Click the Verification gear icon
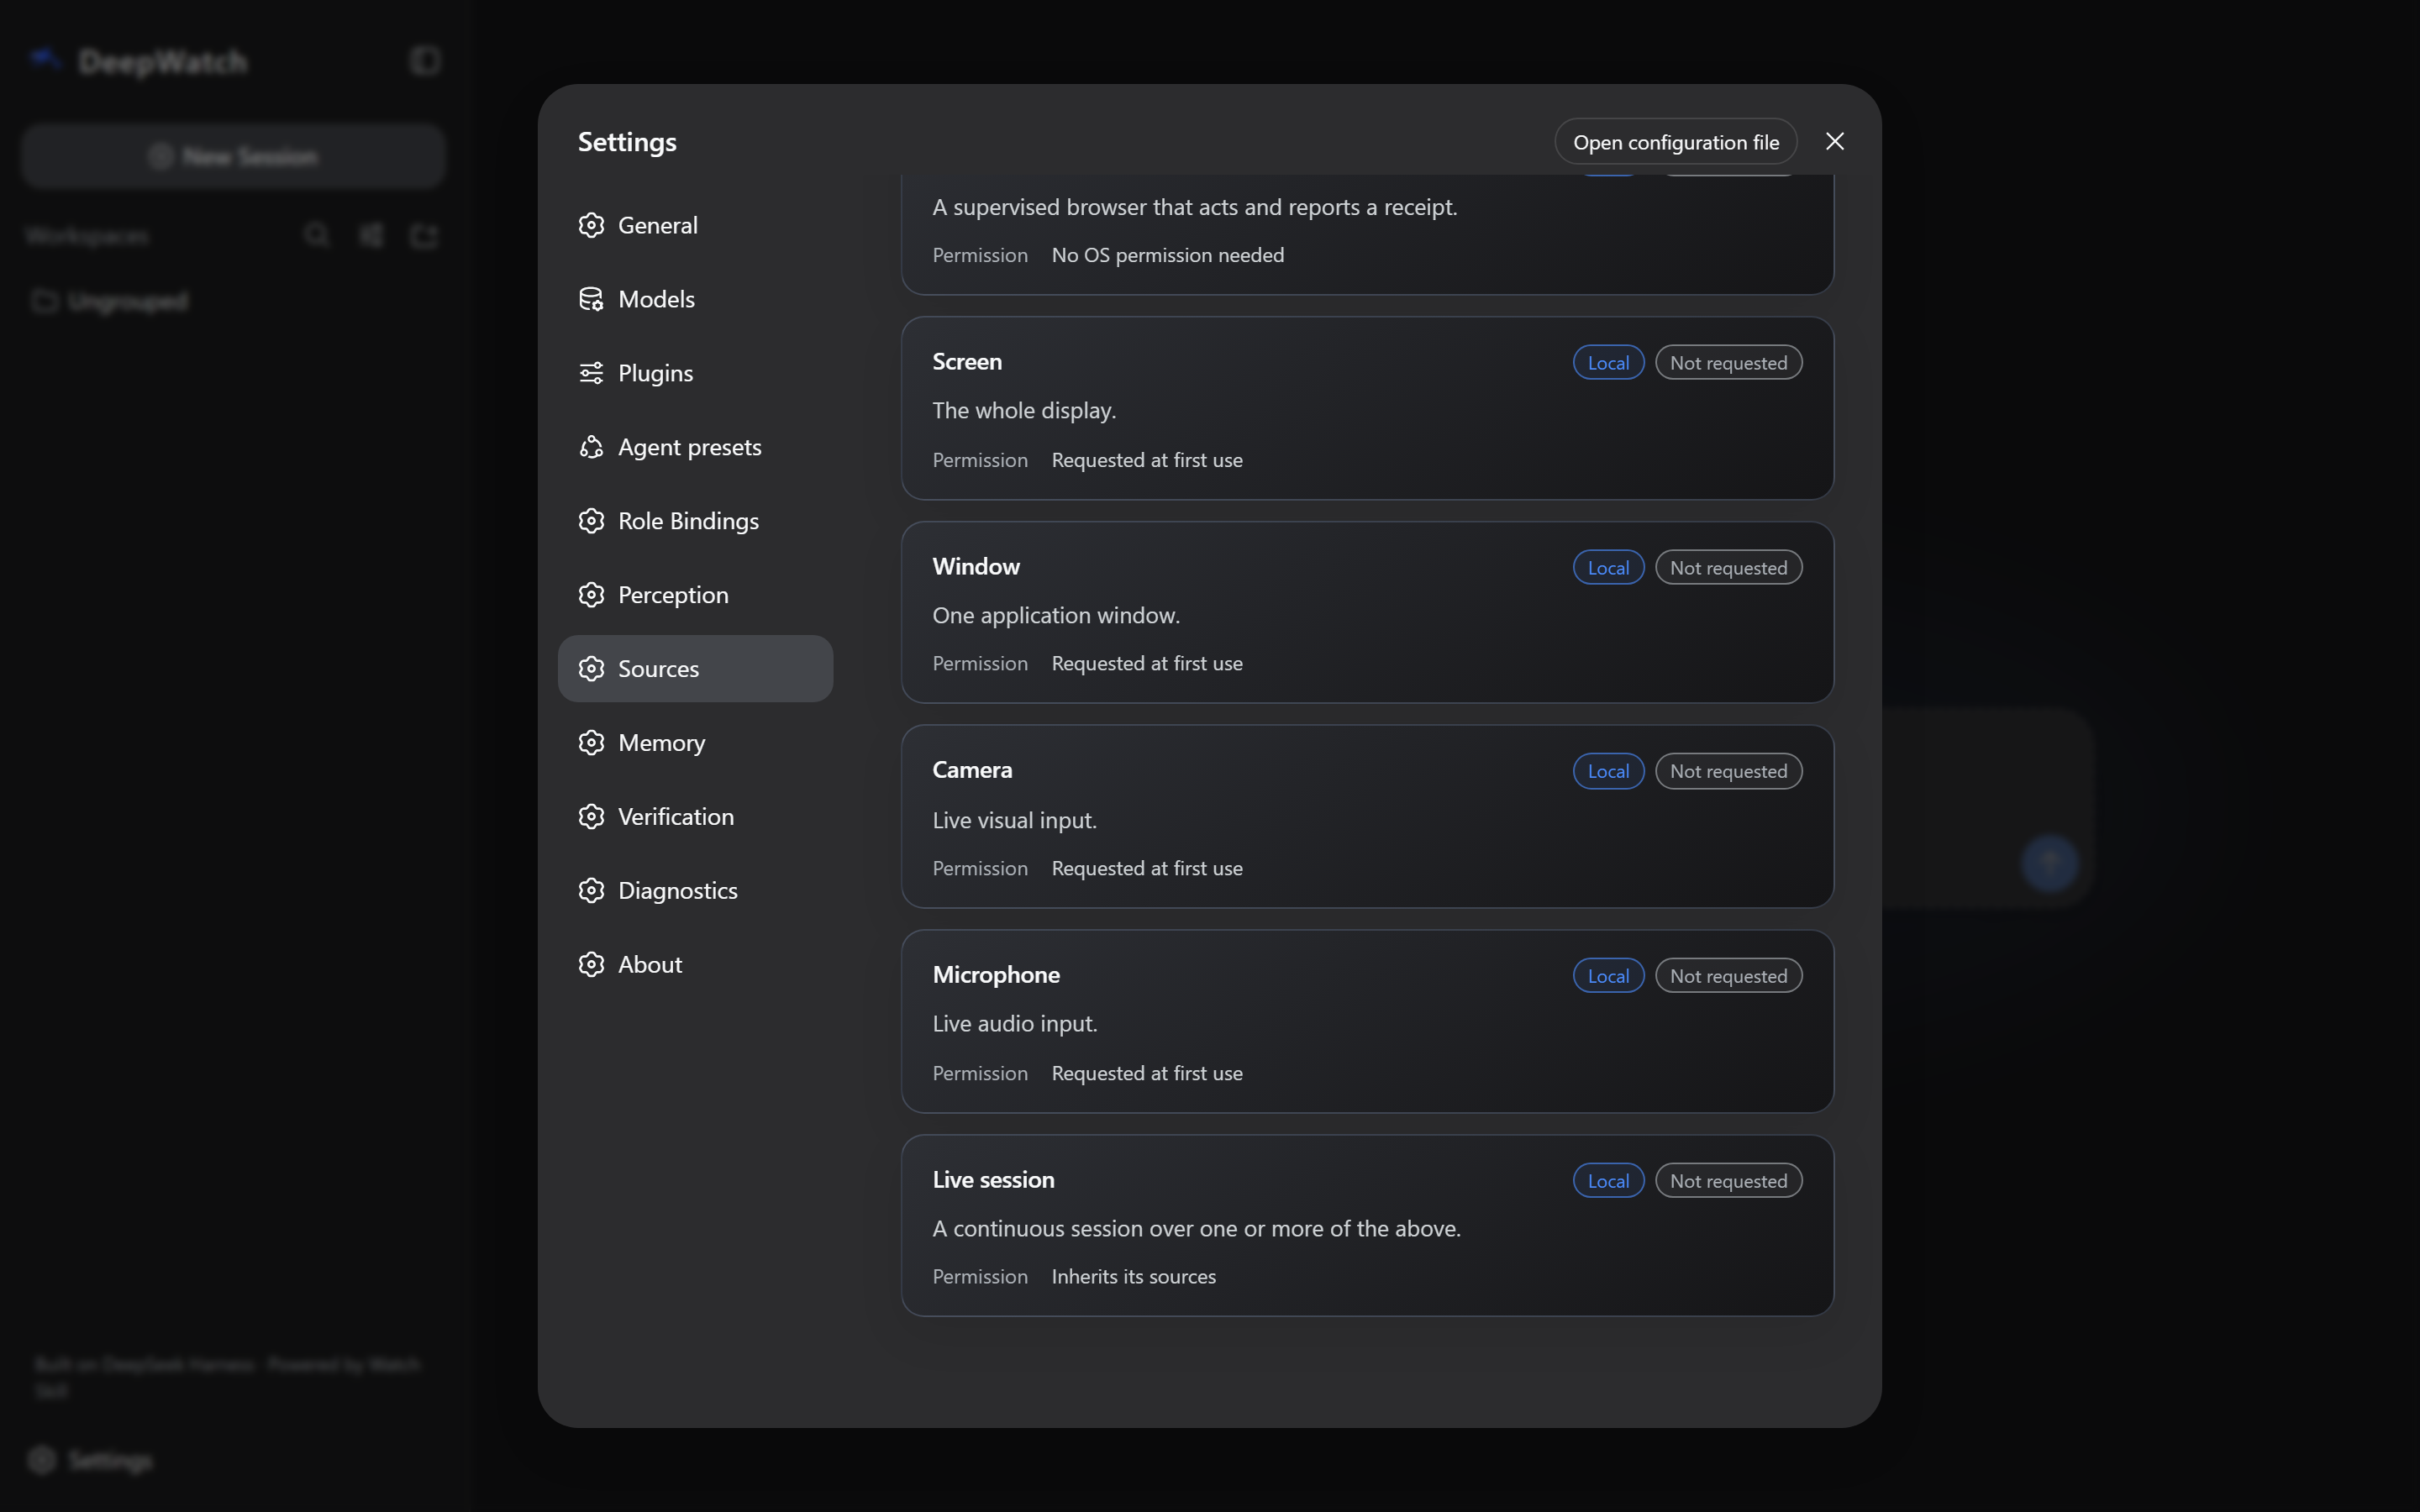 click(x=591, y=817)
